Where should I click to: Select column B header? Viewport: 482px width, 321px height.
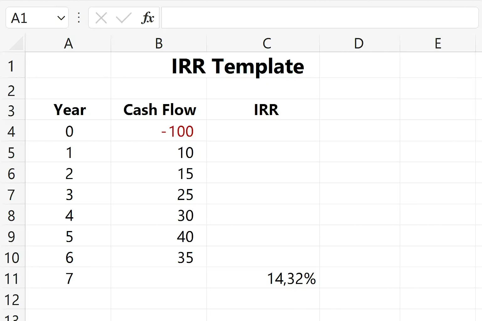(159, 43)
